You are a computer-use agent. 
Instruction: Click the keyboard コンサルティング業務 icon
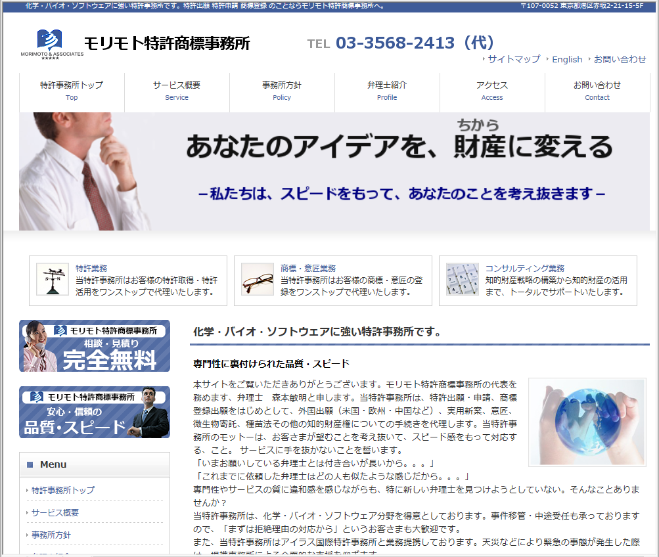tap(463, 279)
